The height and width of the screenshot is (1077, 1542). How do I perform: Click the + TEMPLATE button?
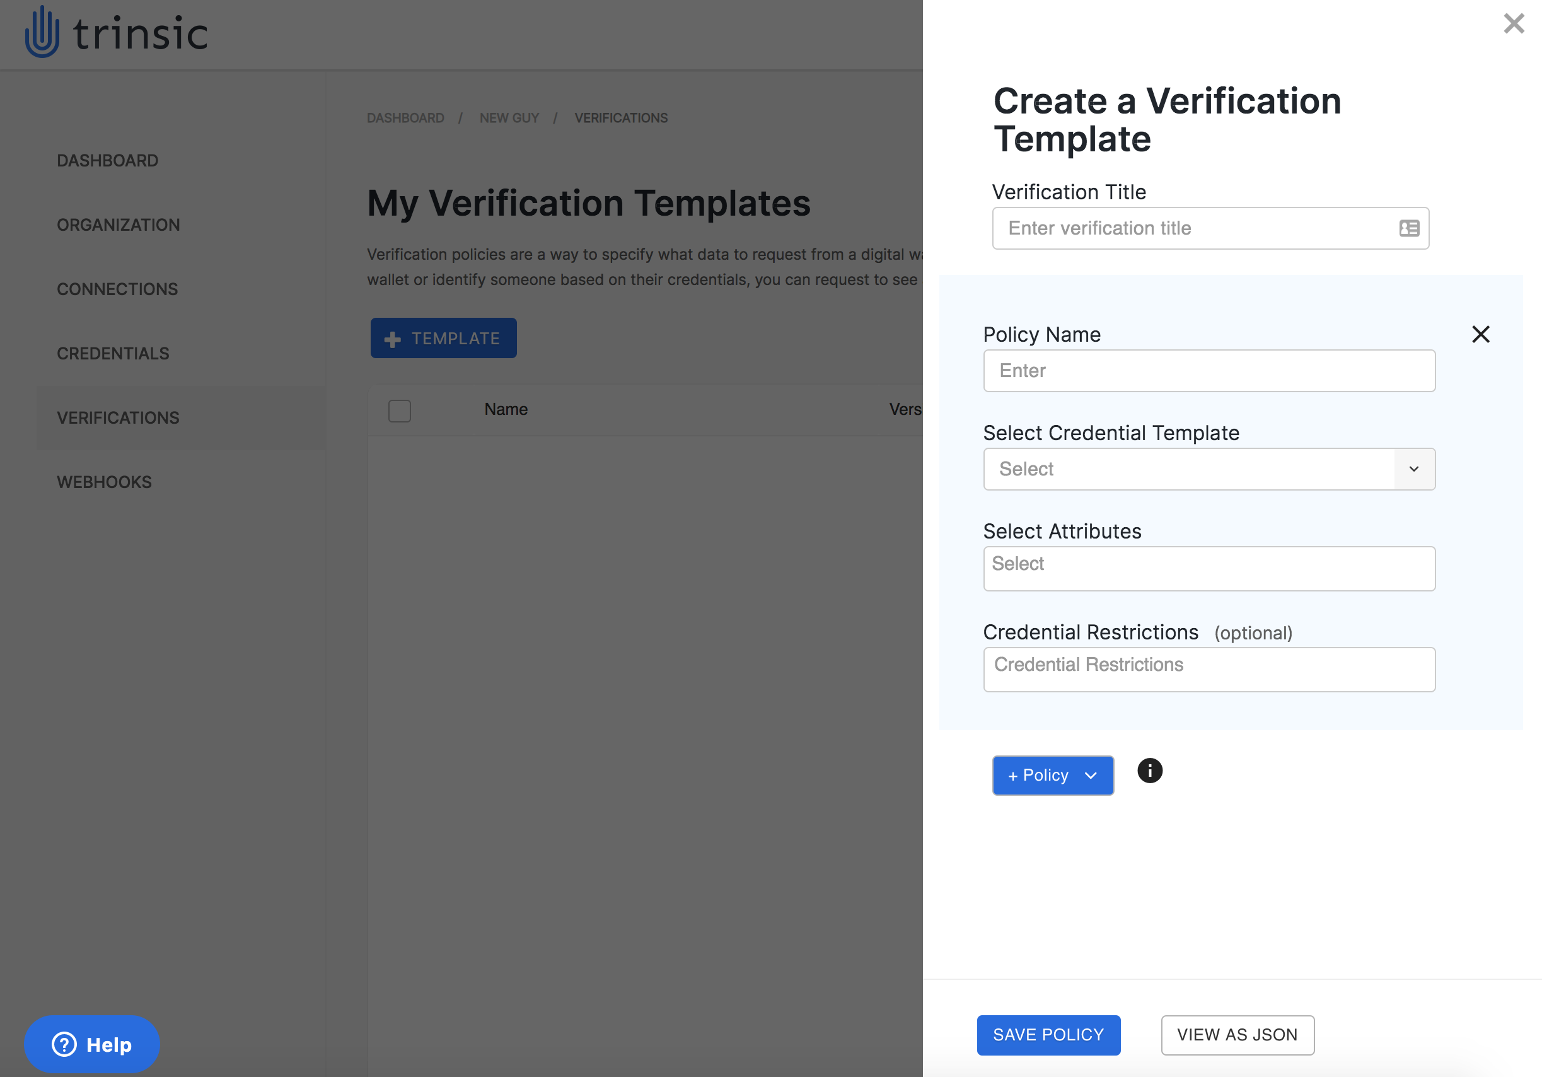[443, 338]
